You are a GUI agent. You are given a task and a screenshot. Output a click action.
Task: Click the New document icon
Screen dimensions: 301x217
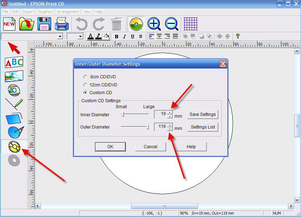click(x=9, y=24)
